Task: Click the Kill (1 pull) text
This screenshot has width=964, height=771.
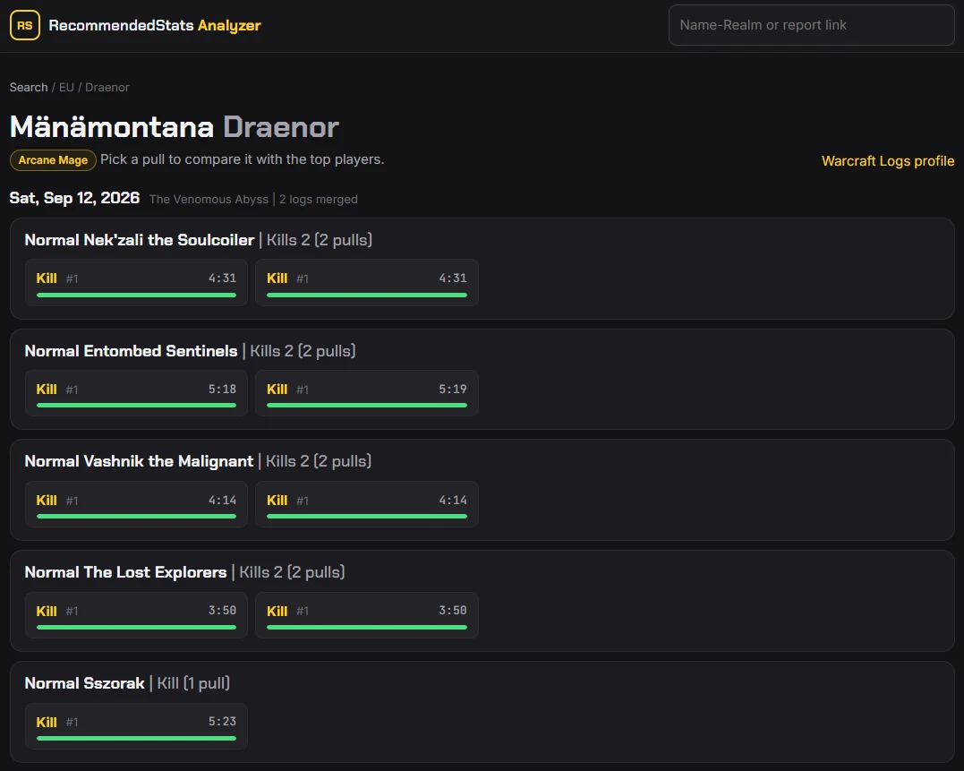Action: tap(193, 683)
